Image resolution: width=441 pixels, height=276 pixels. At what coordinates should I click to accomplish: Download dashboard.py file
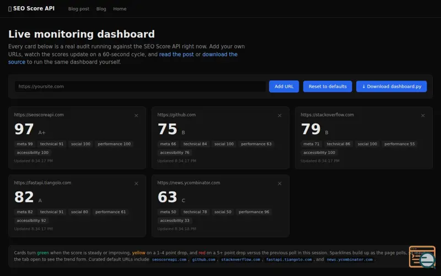coord(391,87)
